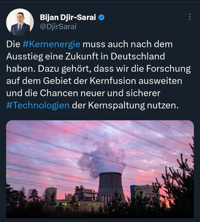Open the three-dot more options menu
The width and height of the screenshot is (200, 222).
189,17
